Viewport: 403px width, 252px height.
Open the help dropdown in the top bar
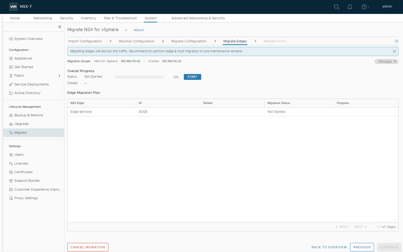point(365,7)
